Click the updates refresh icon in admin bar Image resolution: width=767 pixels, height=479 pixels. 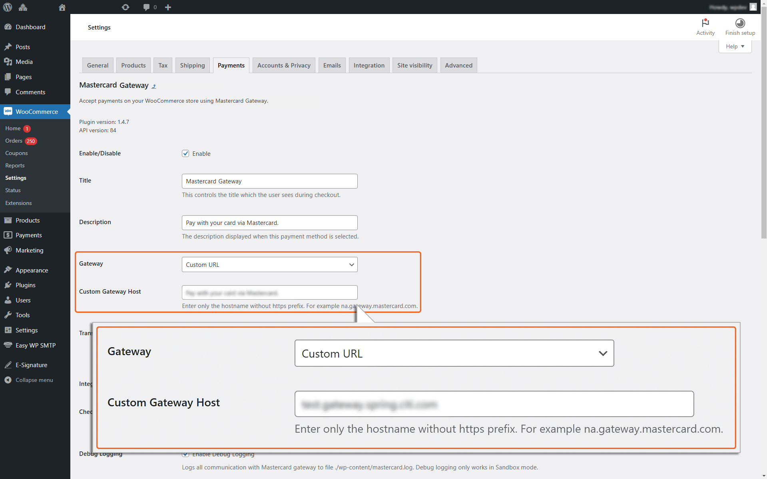click(126, 7)
